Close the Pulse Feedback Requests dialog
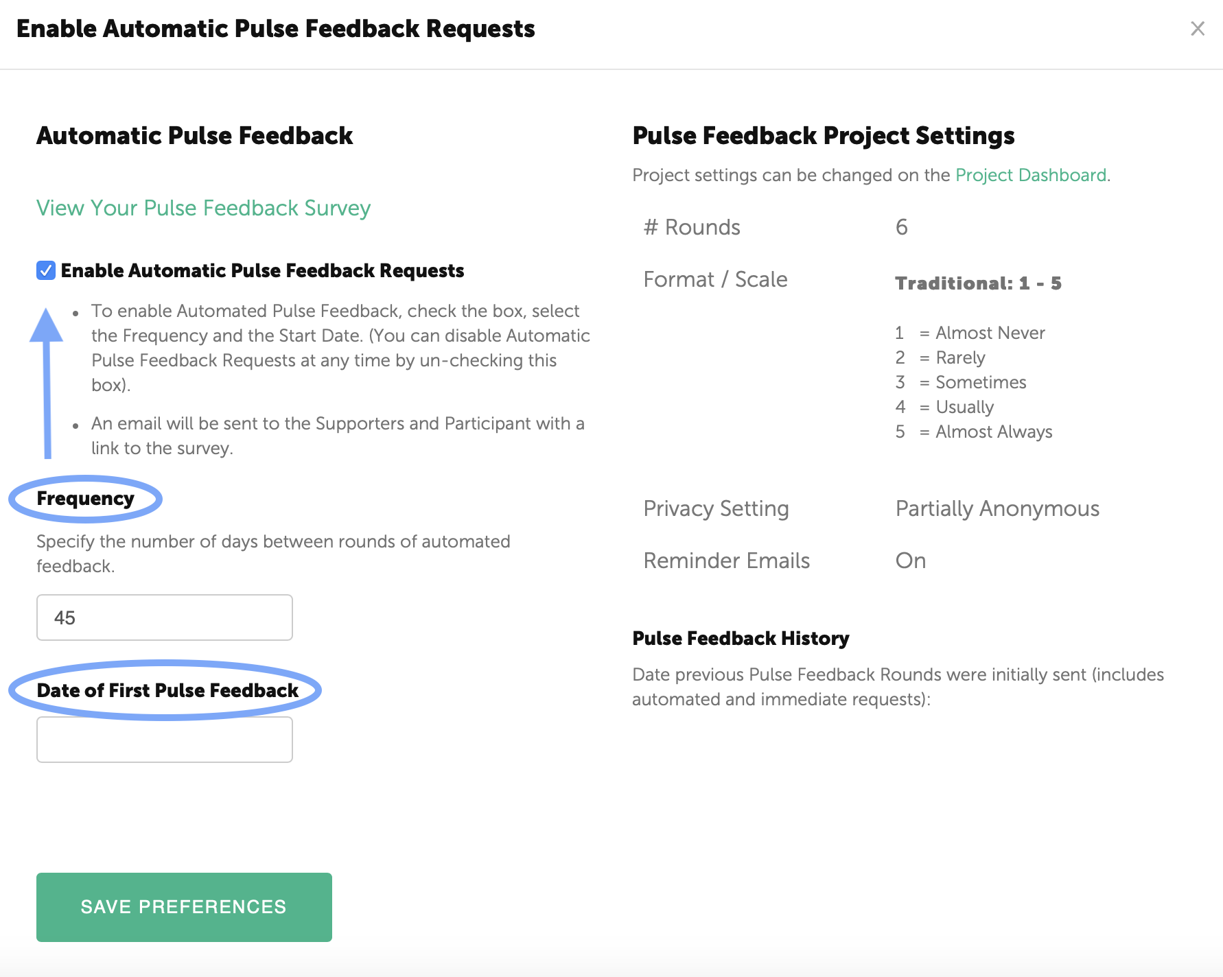 [x=1197, y=29]
